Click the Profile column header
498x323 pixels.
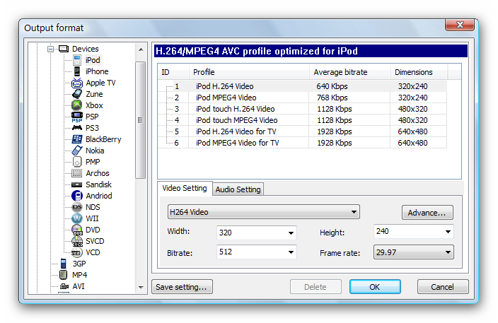point(249,72)
